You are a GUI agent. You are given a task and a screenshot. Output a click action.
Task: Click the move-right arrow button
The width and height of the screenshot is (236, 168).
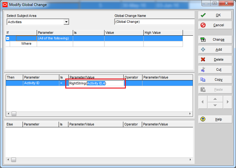tap(228, 102)
